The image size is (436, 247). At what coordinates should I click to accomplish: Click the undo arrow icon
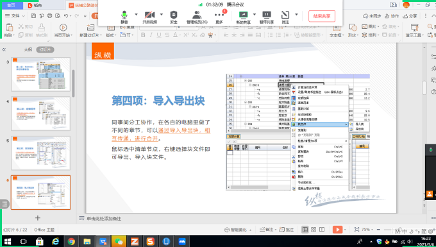click(x=66, y=16)
